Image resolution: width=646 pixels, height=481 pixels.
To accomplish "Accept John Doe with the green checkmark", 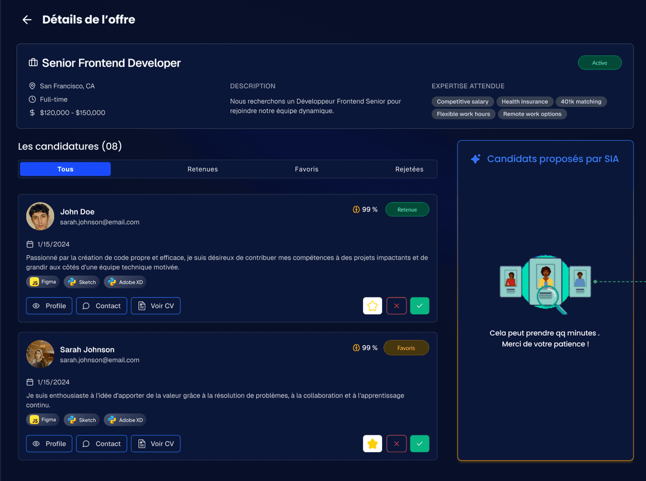I will coord(420,306).
